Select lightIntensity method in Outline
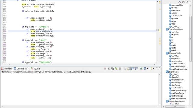The height and width of the screenshot is (108, 193). click(178, 80)
